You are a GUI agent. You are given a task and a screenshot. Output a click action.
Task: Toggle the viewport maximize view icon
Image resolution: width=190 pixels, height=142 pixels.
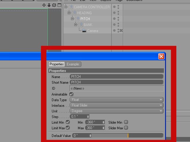[59, 5]
